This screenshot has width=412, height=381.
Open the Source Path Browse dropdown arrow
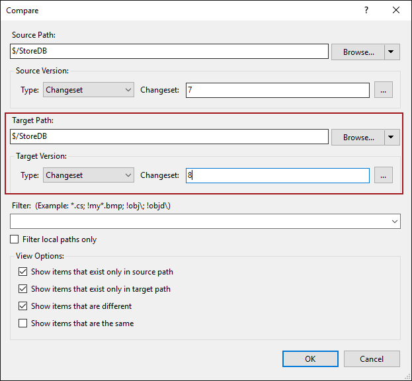tap(392, 52)
